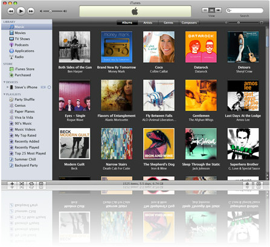Open My Top Rated playlist icon

tap(11, 135)
